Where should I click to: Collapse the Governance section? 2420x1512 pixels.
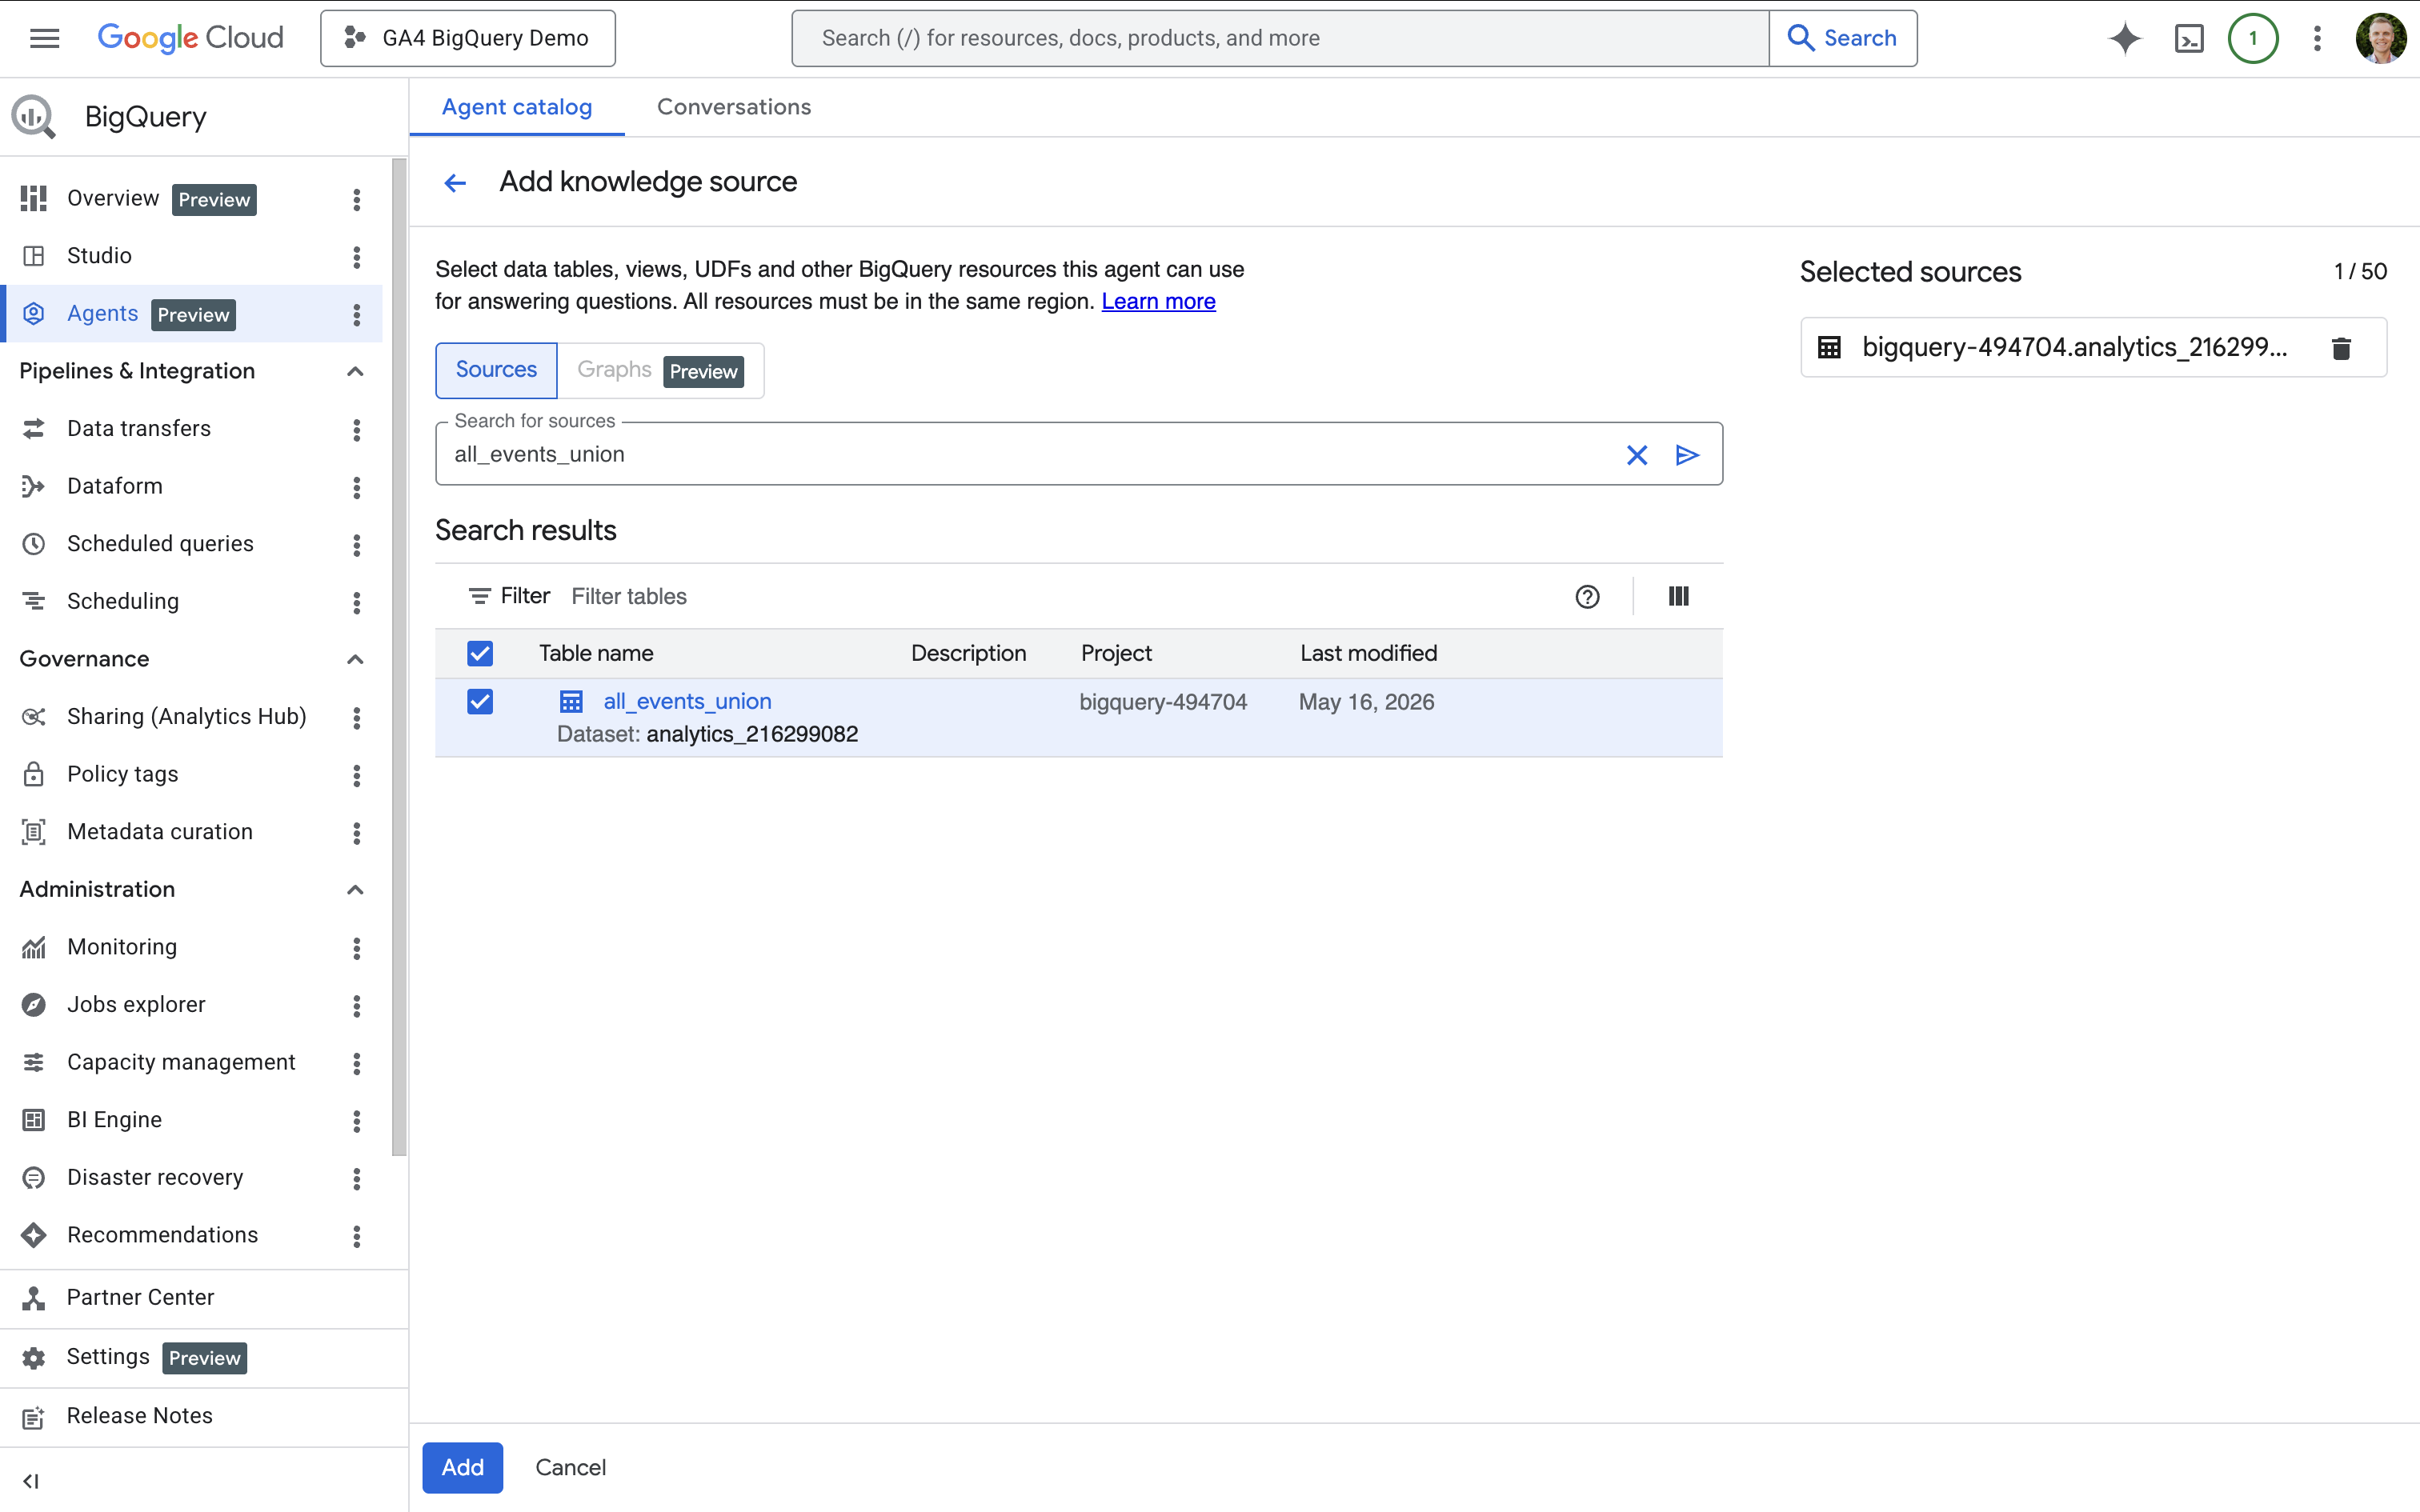[x=355, y=659]
